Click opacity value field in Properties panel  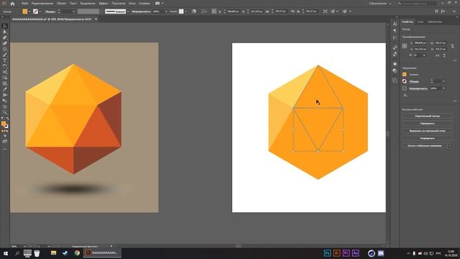(x=436, y=88)
